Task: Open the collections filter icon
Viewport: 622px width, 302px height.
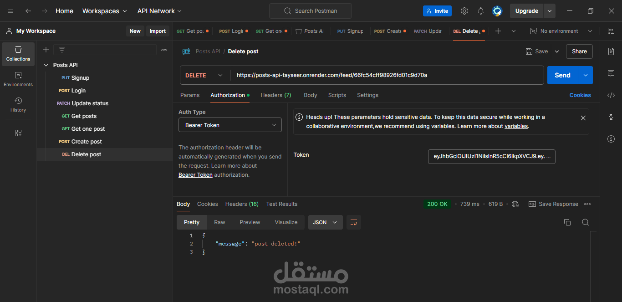Action: 62,50
